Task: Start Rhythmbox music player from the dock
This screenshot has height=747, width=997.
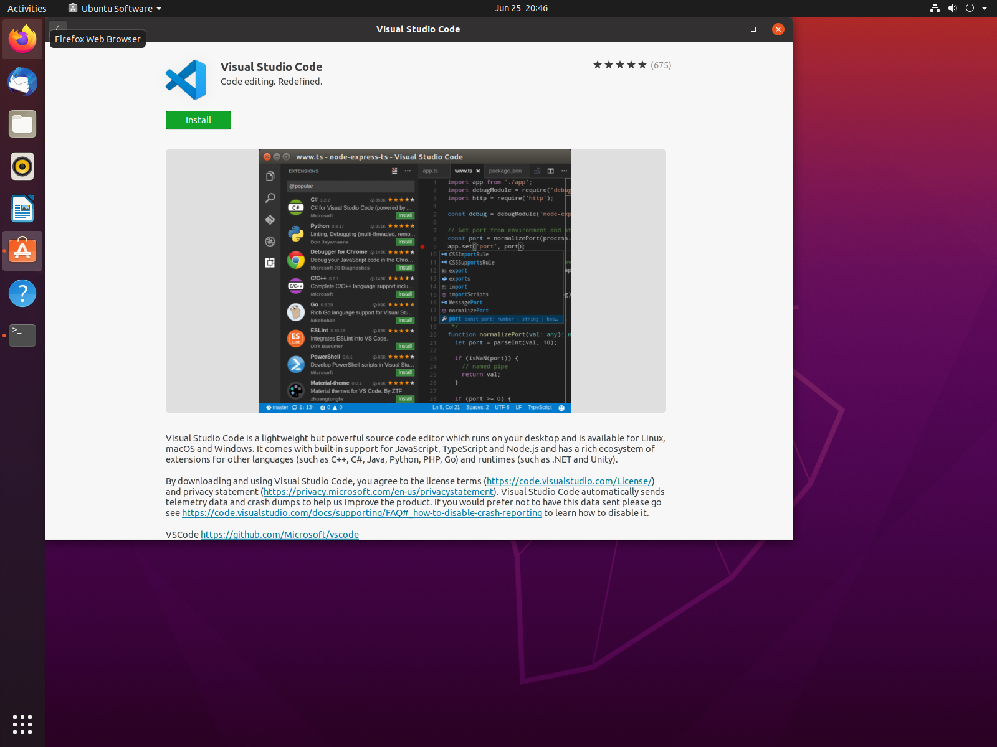Action: 22,166
